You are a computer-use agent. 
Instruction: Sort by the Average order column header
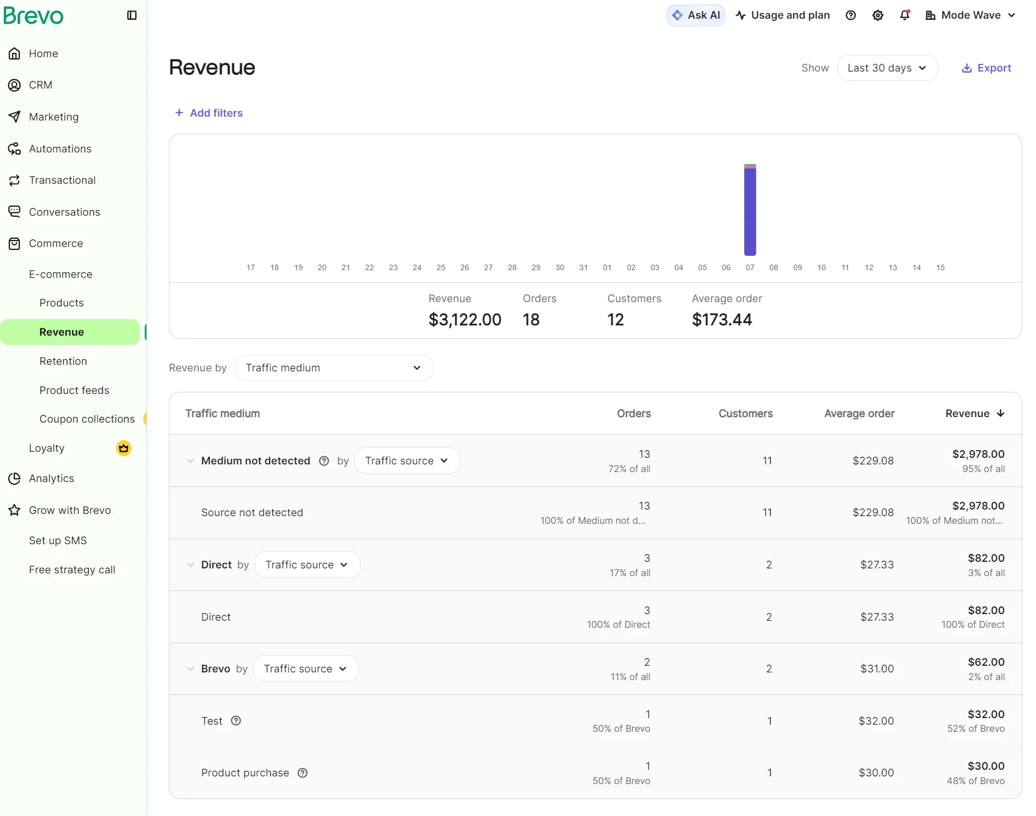tap(859, 414)
